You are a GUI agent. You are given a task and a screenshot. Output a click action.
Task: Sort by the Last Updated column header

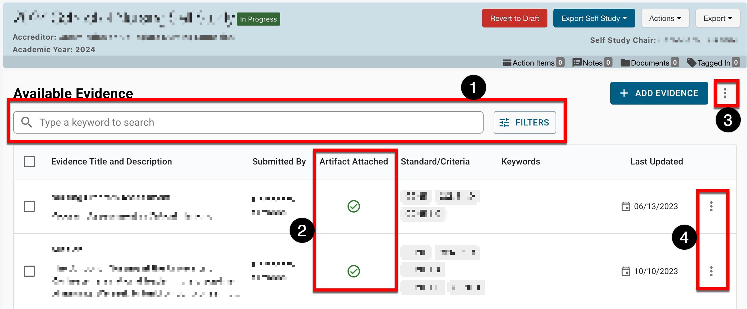[656, 162]
